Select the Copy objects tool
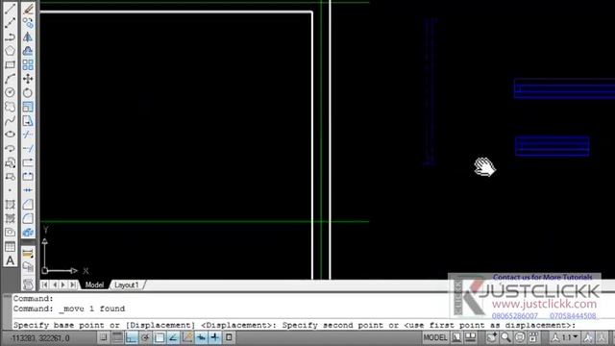This screenshot has width=615, height=346. pyautogui.click(x=28, y=23)
